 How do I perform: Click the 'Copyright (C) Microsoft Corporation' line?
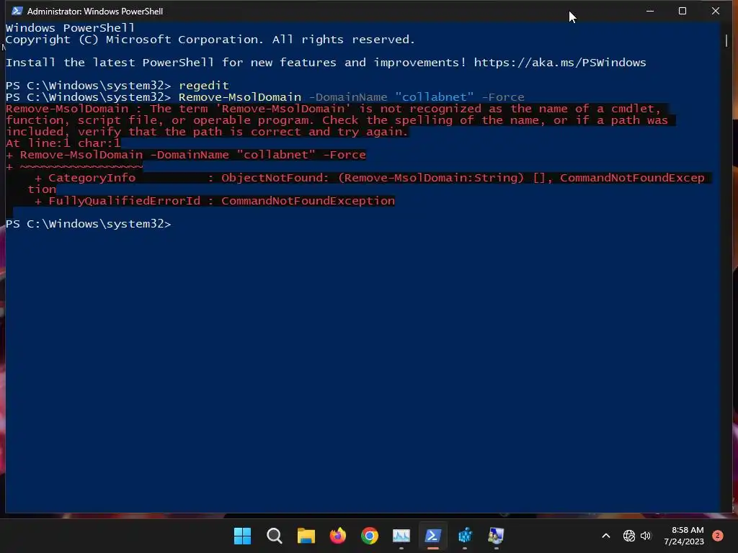pos(210,40)
